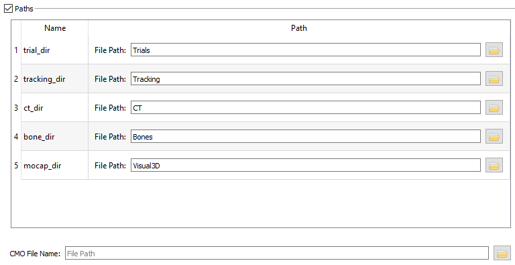Select the tracking_dir name cell
Screen dimensions: 515x265
pyautogui.click(x=54, y=79)
